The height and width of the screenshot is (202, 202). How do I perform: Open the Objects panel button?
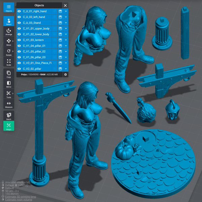point(9,7)
